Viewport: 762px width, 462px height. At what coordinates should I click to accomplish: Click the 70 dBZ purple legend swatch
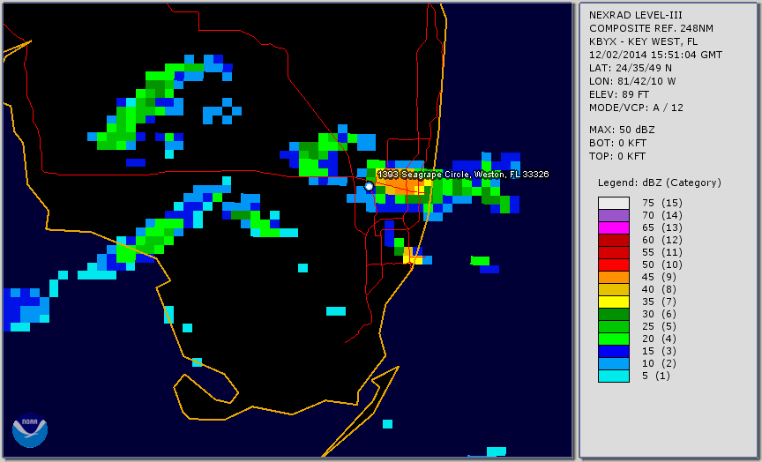pos(613,215)
